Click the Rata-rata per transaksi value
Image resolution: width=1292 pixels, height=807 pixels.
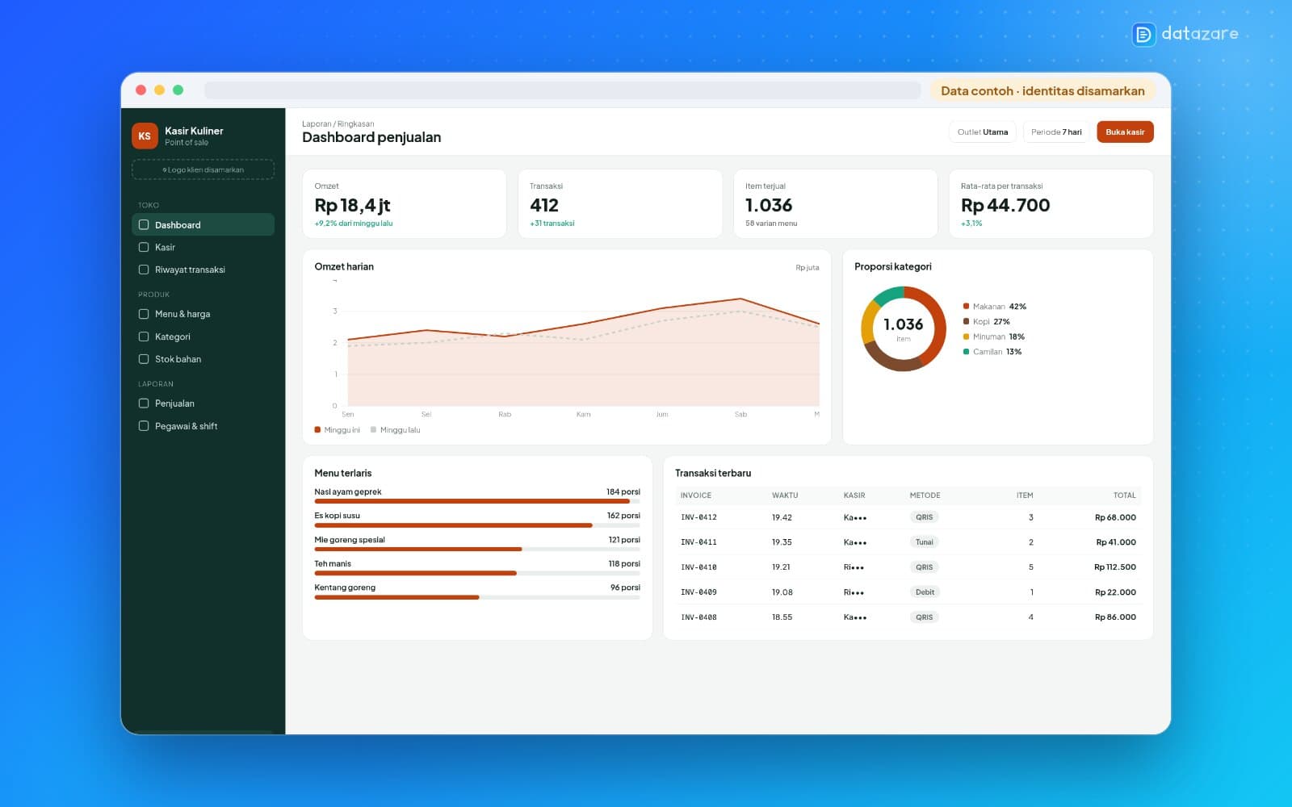[x=1005, y=206]
